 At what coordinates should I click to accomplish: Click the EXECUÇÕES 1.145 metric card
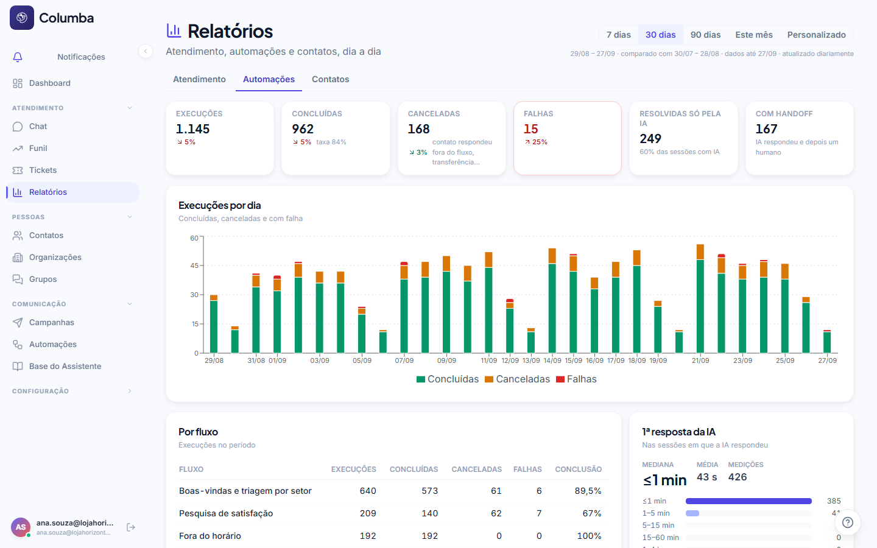(x=220, y=138)
